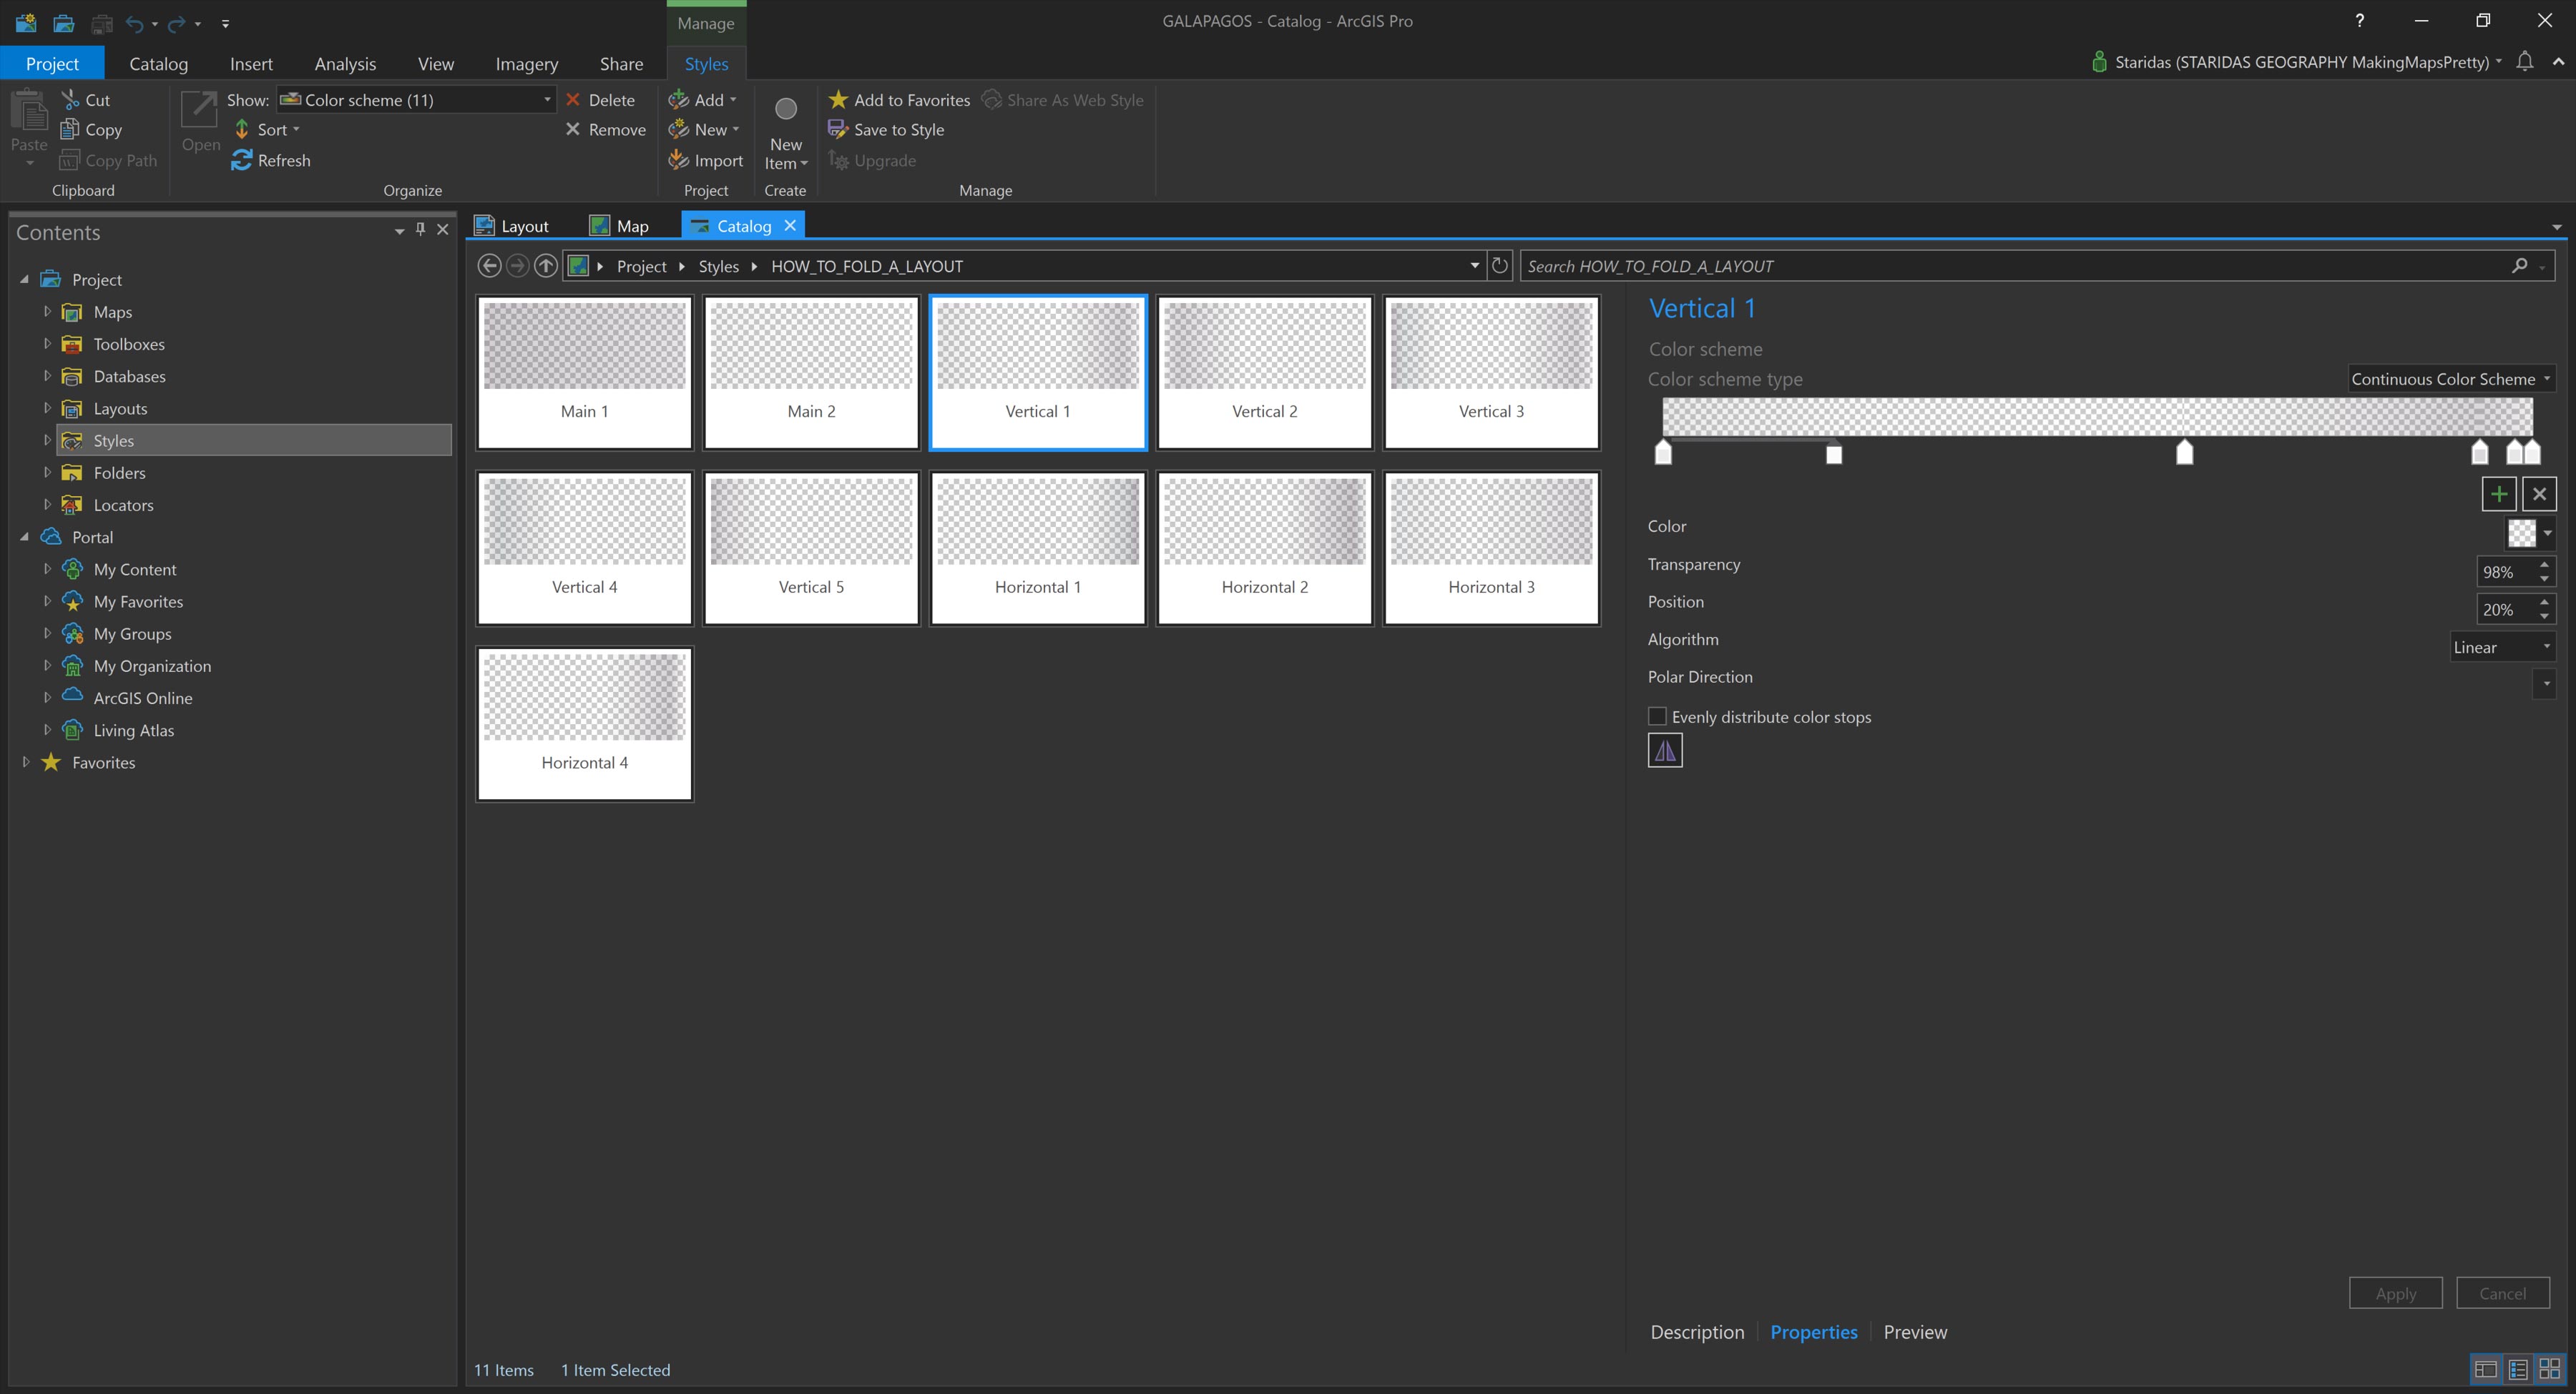This screenshot has width=2576, height=1394.
Task: Enable Evenly distribute color stops checkbox
Action: coord(1657,716)
